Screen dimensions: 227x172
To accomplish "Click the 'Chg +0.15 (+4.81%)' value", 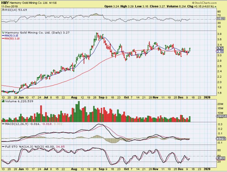I will click(x=200, y=6).
